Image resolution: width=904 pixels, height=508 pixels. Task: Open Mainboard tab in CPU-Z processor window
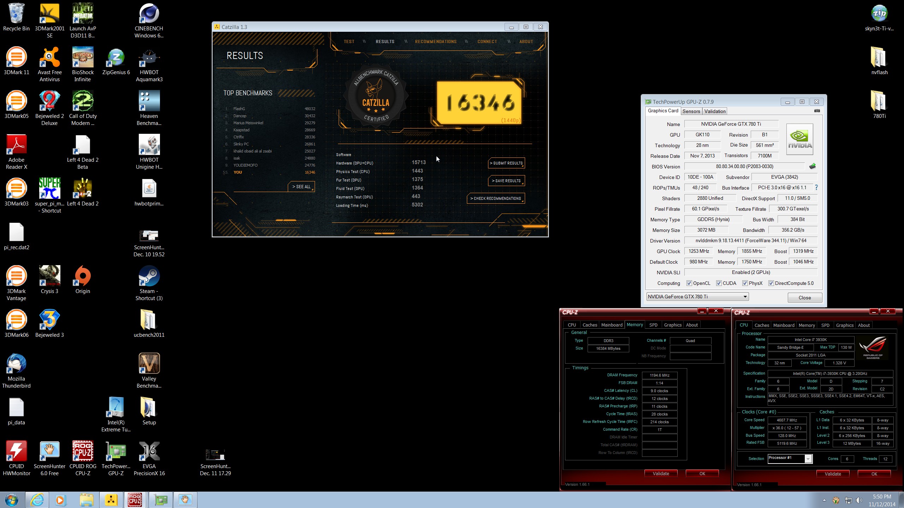(x=784, y=325)
